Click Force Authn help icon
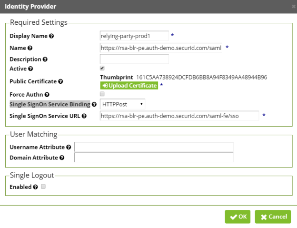Image resolution: width=297 pixels, height=228 pixels. 47,95
